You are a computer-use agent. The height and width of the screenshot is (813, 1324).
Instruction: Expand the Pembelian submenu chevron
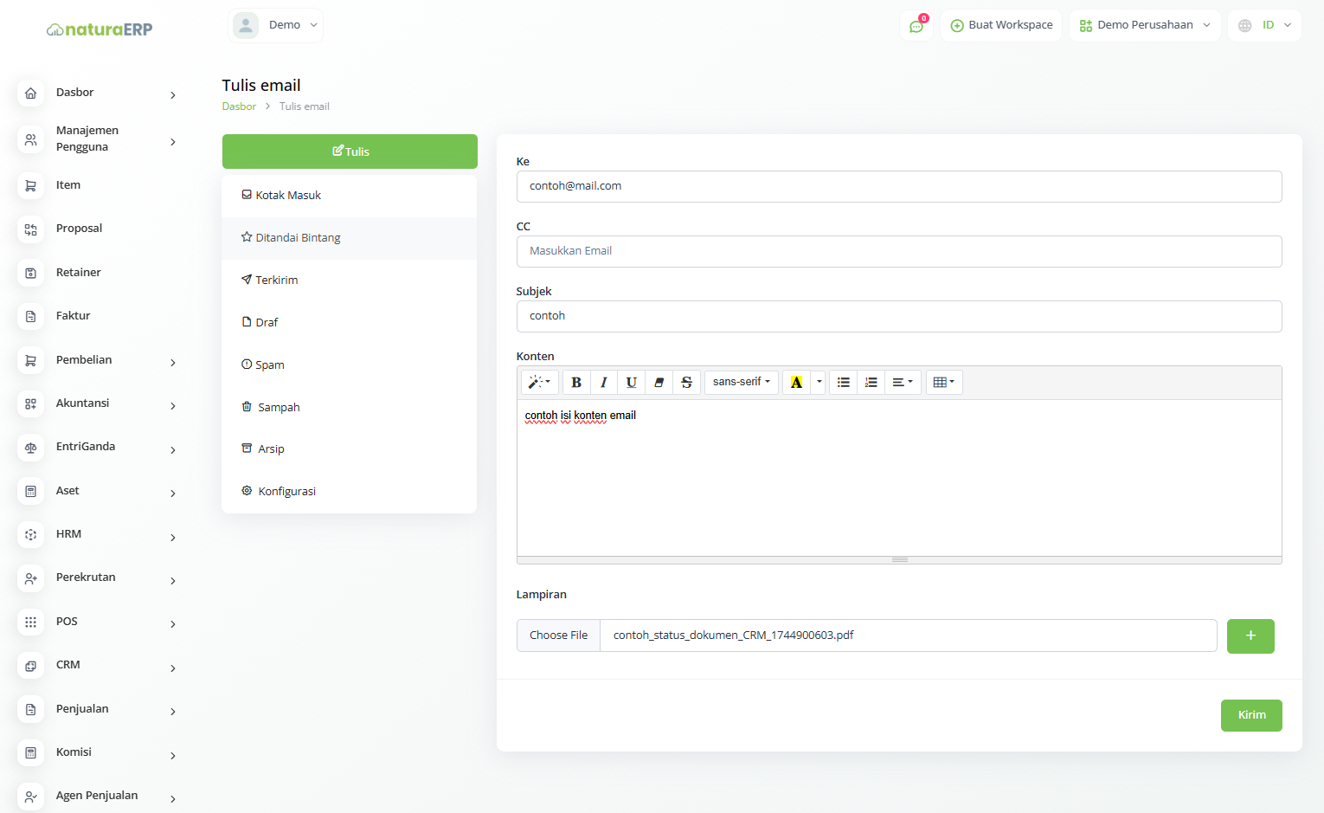tap(173, 363)
